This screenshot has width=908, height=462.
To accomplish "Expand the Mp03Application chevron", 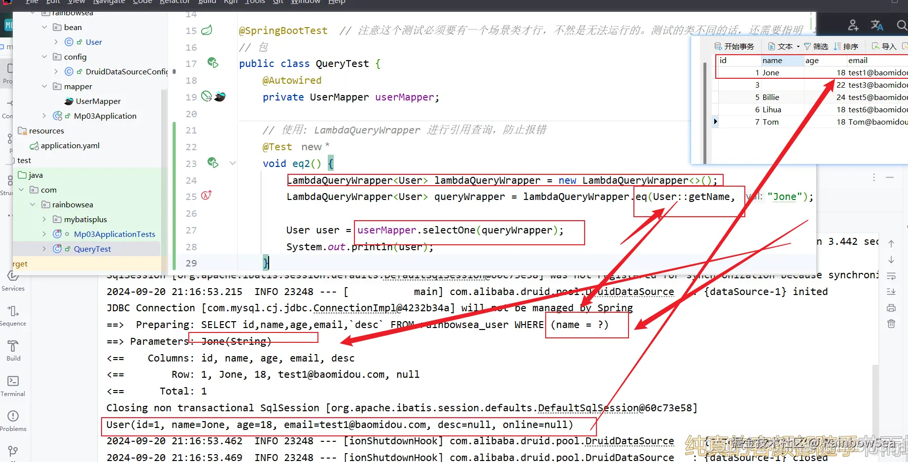I will click(x=44, y=116).
